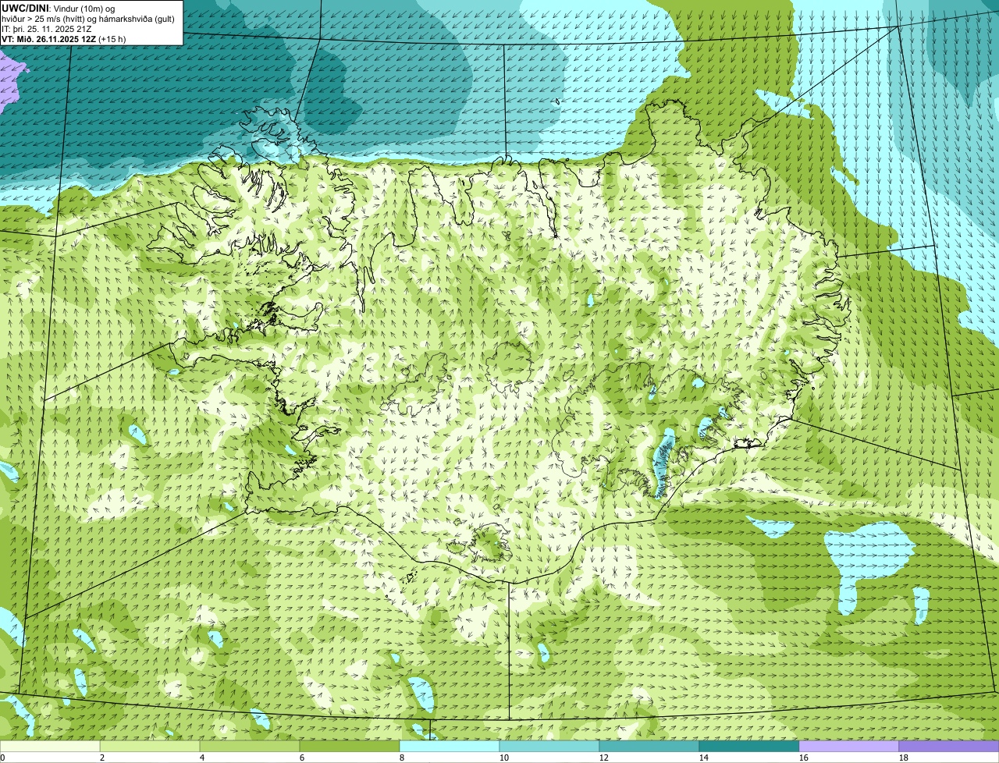Select the 16–18 light purple legend segment

849,746
